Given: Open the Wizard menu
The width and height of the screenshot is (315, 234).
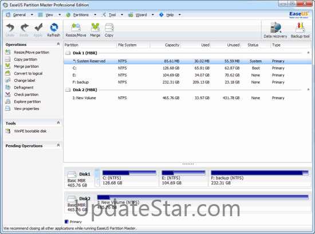Looking at the screenshot, I should pyautogui.click(x=141, y=15).
